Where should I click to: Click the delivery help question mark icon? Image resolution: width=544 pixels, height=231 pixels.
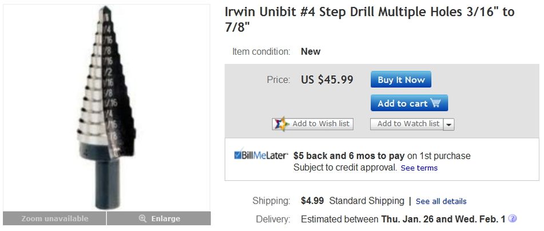click(x=513, y=218)
